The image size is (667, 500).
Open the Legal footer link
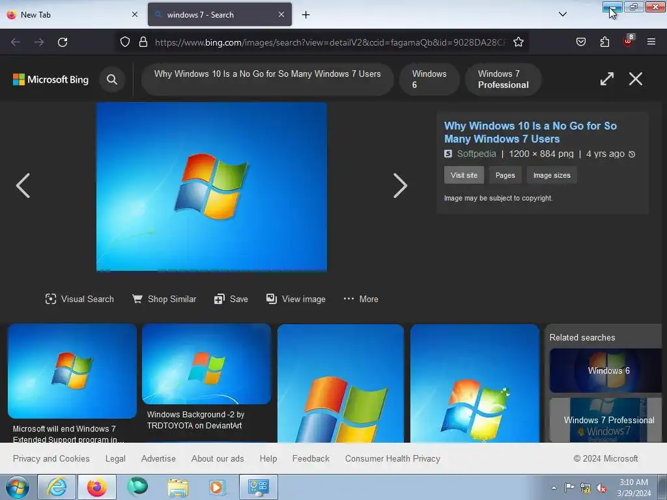115,459
